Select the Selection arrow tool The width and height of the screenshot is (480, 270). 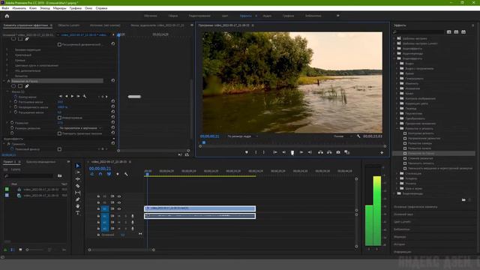coord(78,166)
